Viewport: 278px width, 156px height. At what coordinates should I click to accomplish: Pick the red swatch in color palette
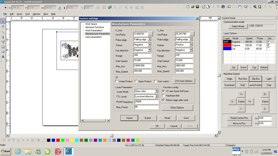[58, 140]
